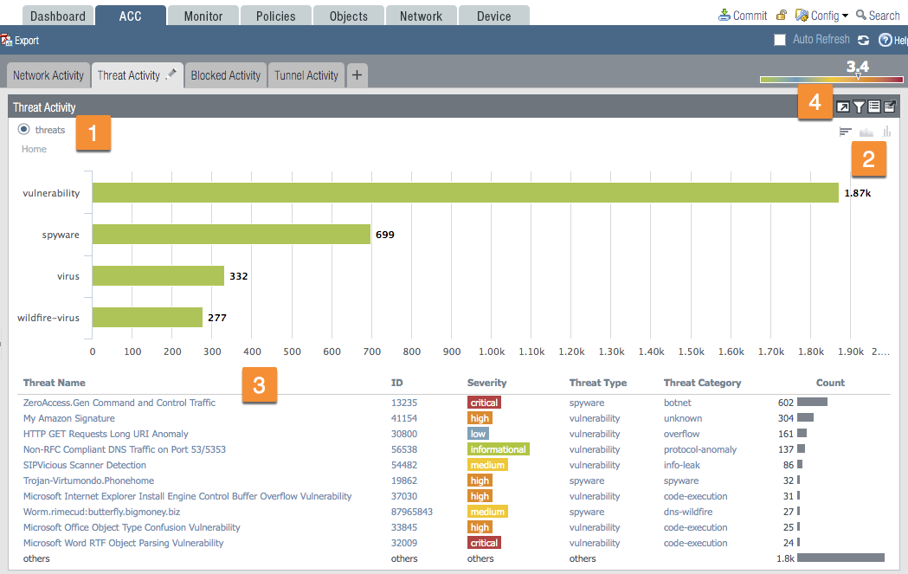Click ZeroAccess.Gen Command and Control Traffic link
Screen dimensions: 908x574
coord(119,403)
